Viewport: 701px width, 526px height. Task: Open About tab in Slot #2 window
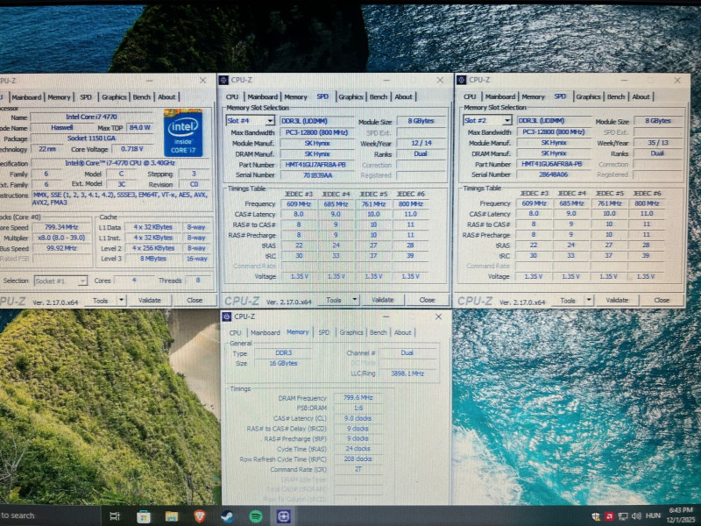point(641,96)
